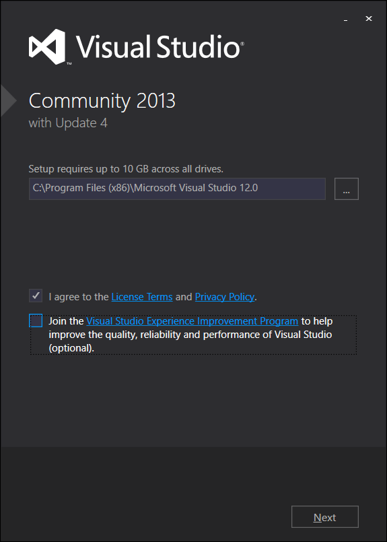Viewport: 387px width, 542px height.
Task: Click the 'Setup requires up to 10 GB' text
Action: coord(126,169)
